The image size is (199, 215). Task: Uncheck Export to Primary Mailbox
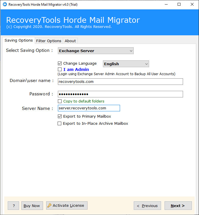pos(60,116)
